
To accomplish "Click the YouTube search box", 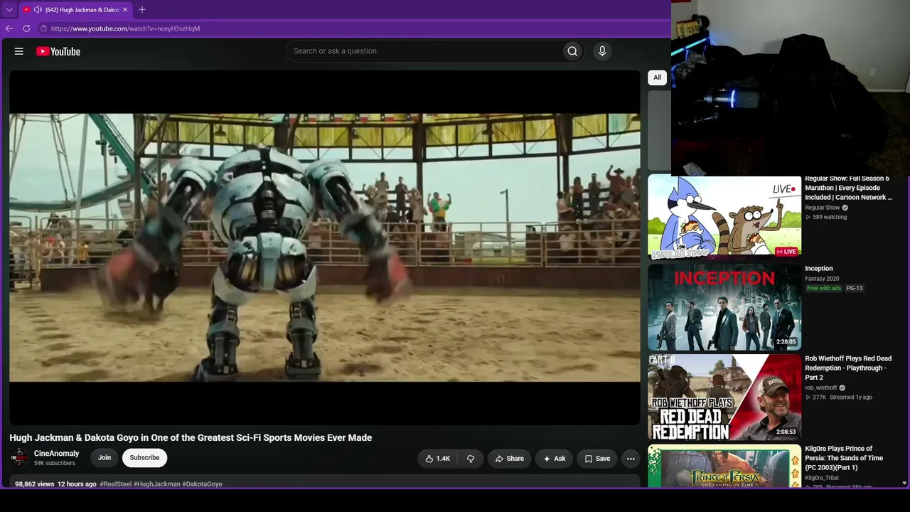I will click(424, 51).
